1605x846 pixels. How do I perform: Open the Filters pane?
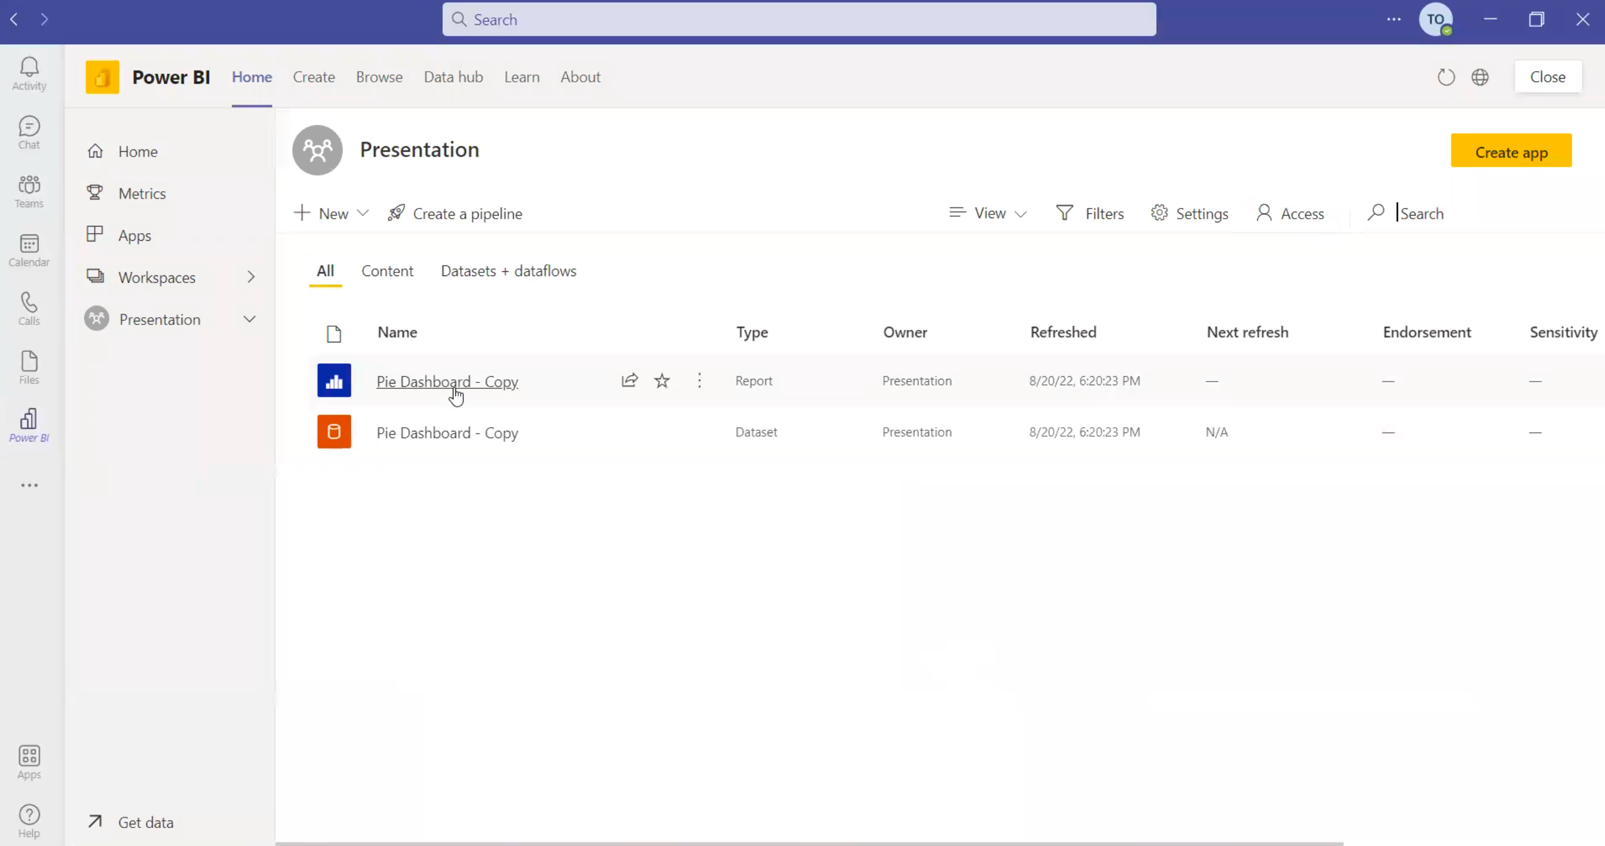(1091, 214)
